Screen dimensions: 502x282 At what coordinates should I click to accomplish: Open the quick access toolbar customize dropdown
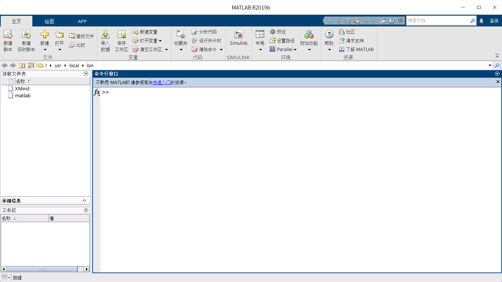[x=401, y=21]
